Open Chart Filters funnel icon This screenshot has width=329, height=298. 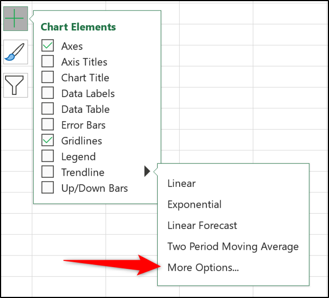coord(16,85)
